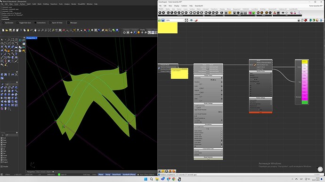Click the Undo arrow icon in Rhino toolbar

click(32, 30)
